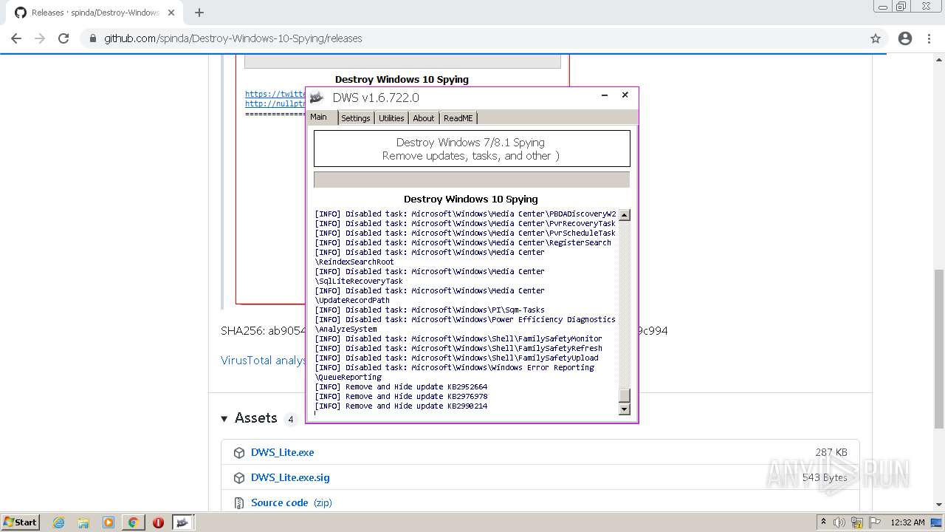Click log entry FamilySafetyMonitor
The height and width of the screenshot is (532, 945).
coord(458,338)
